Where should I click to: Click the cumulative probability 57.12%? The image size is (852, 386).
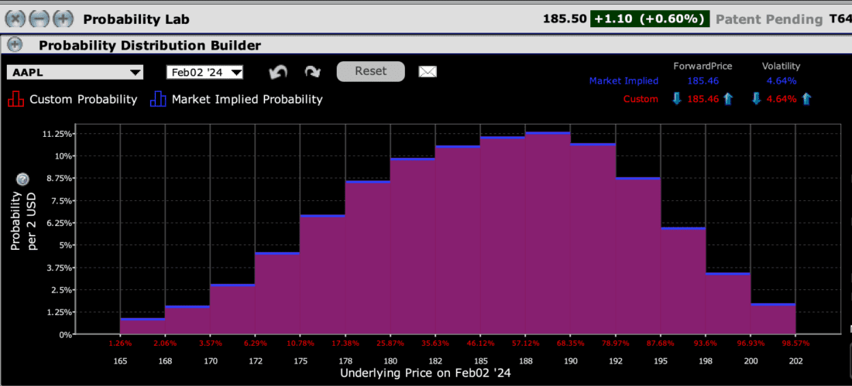(525, 344)
